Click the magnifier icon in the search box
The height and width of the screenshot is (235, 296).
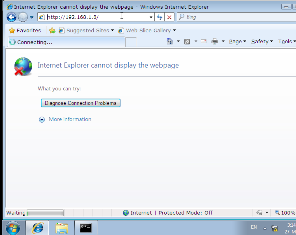[x=182, y=17]
